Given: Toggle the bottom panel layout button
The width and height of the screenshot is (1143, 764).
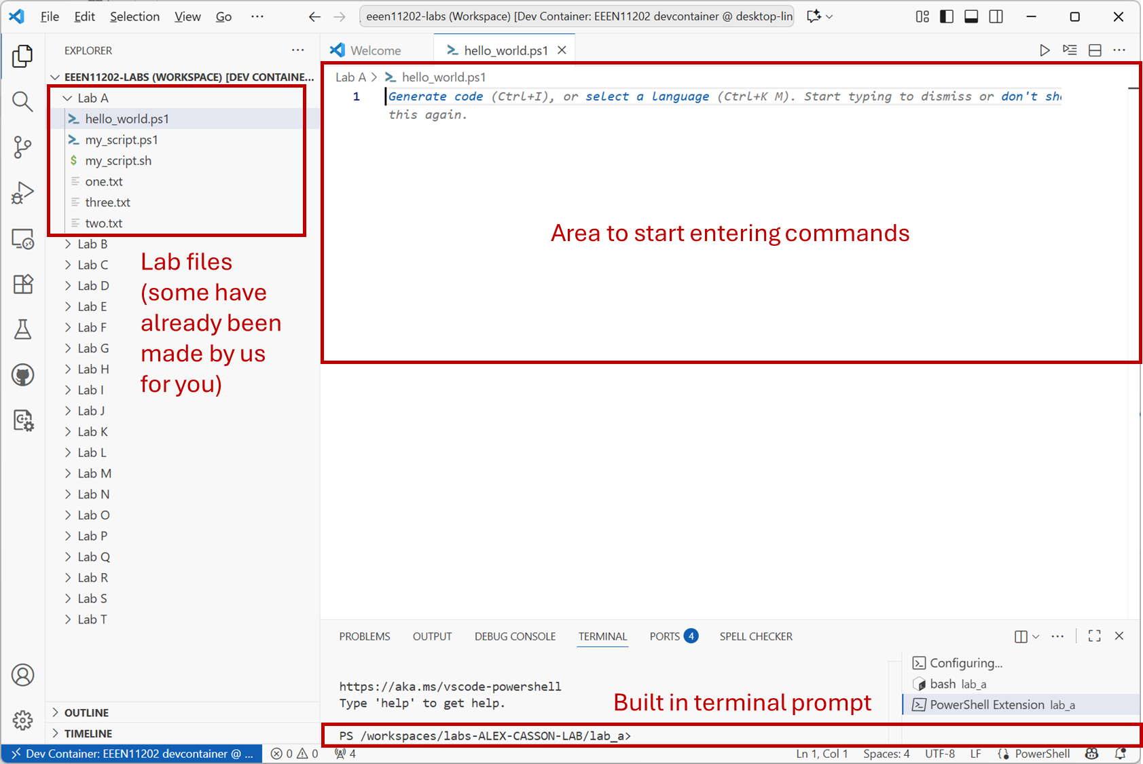Looking at the screenshot, I should (x=971, y=16).
